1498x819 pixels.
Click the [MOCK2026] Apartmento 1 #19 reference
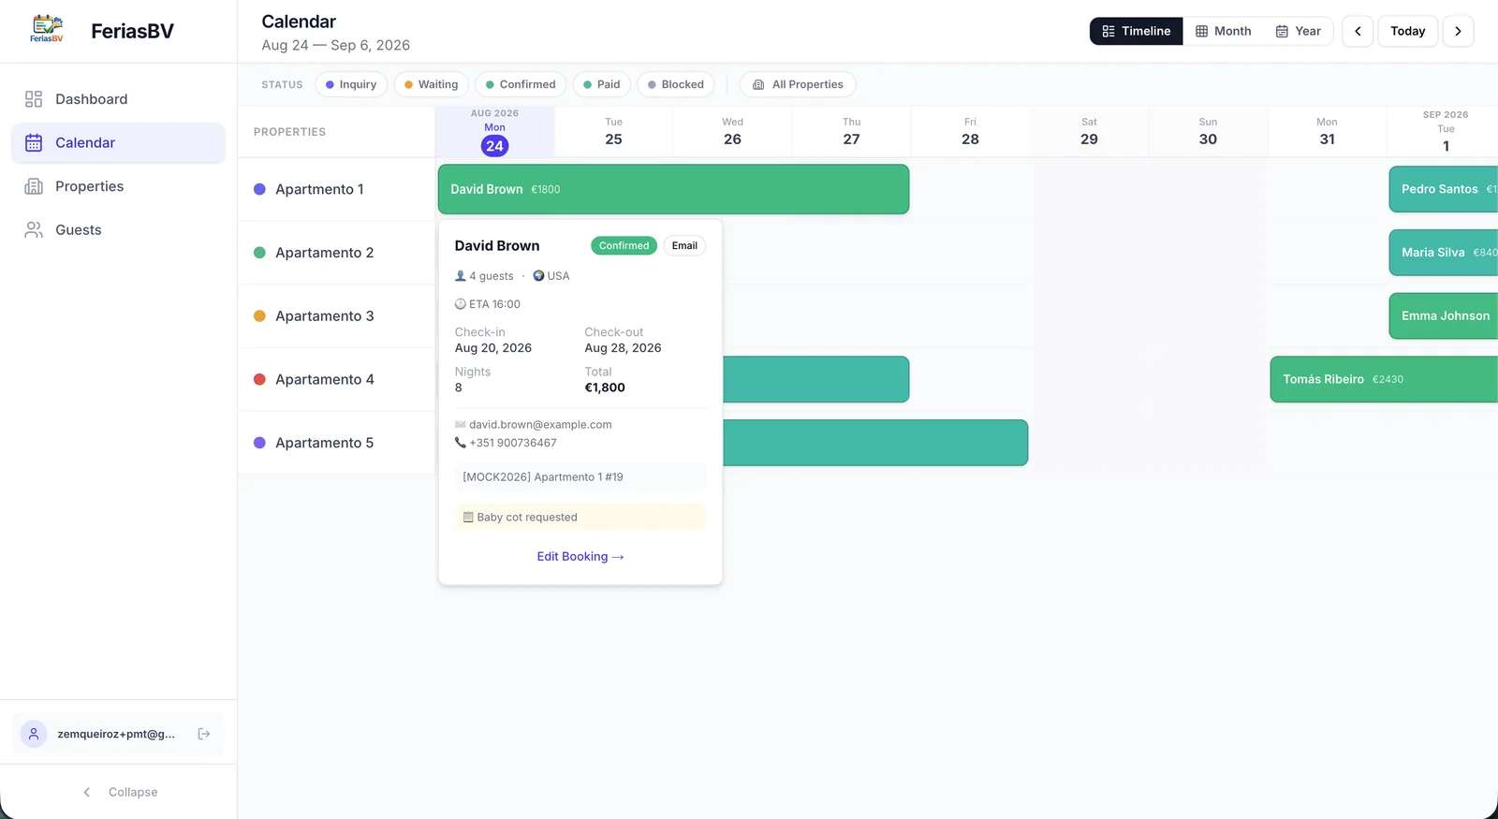tap(580, 477)
